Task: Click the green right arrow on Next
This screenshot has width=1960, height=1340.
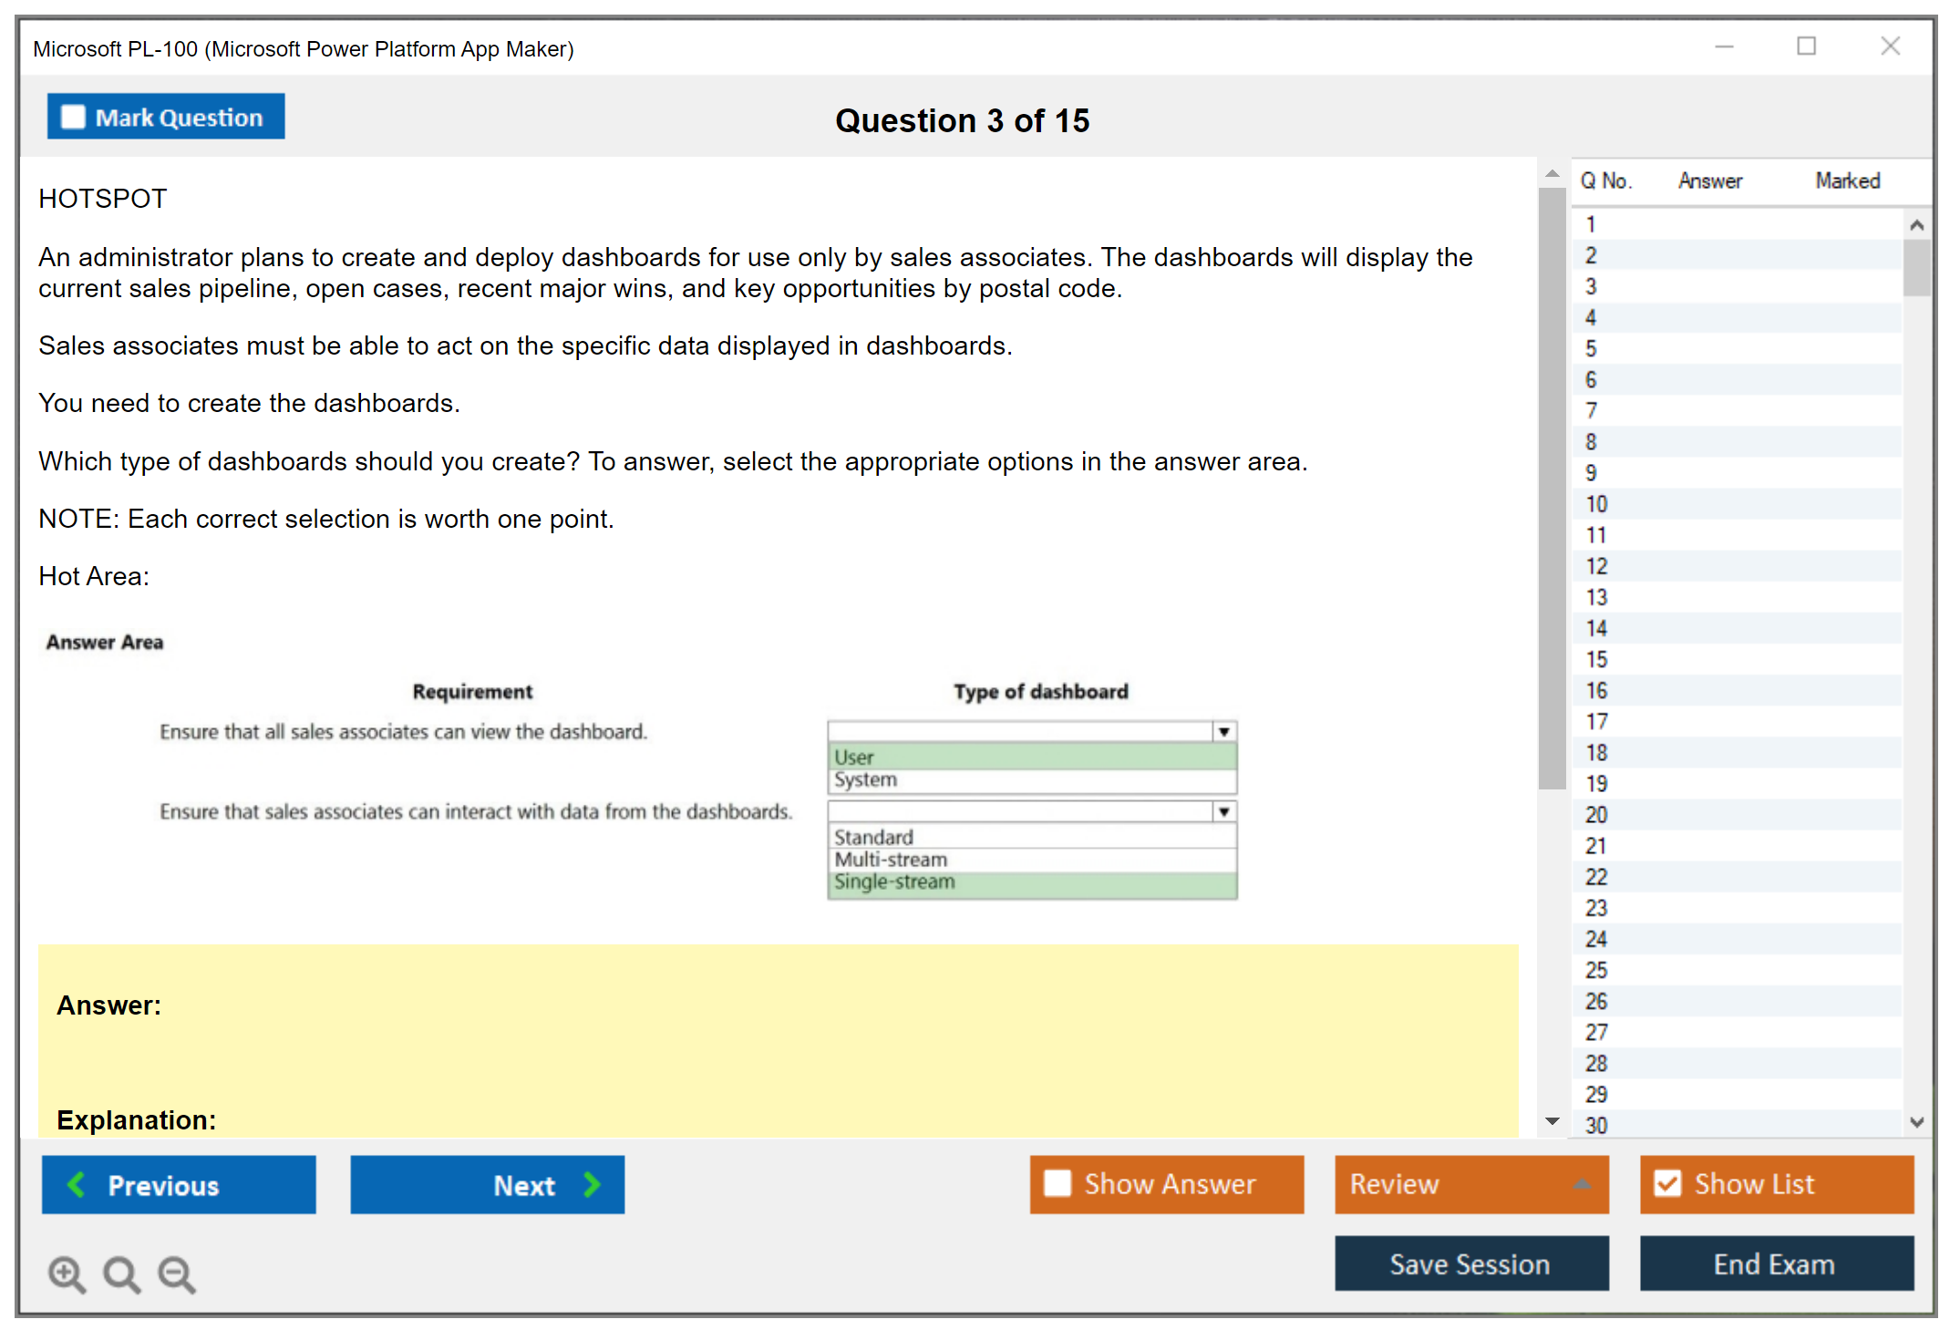Action: (x=592, y=1184)
